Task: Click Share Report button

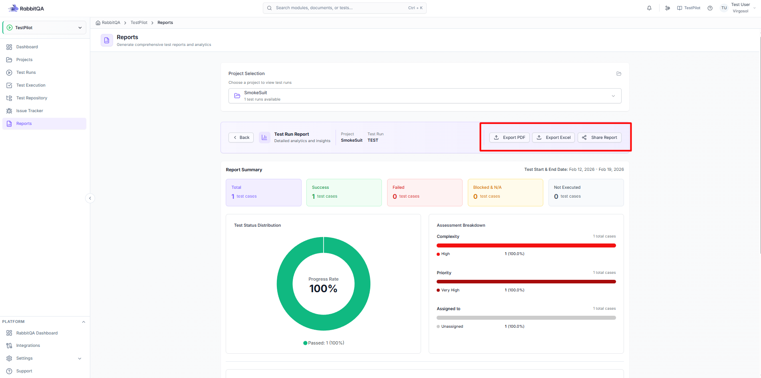Action: (600, 137)
